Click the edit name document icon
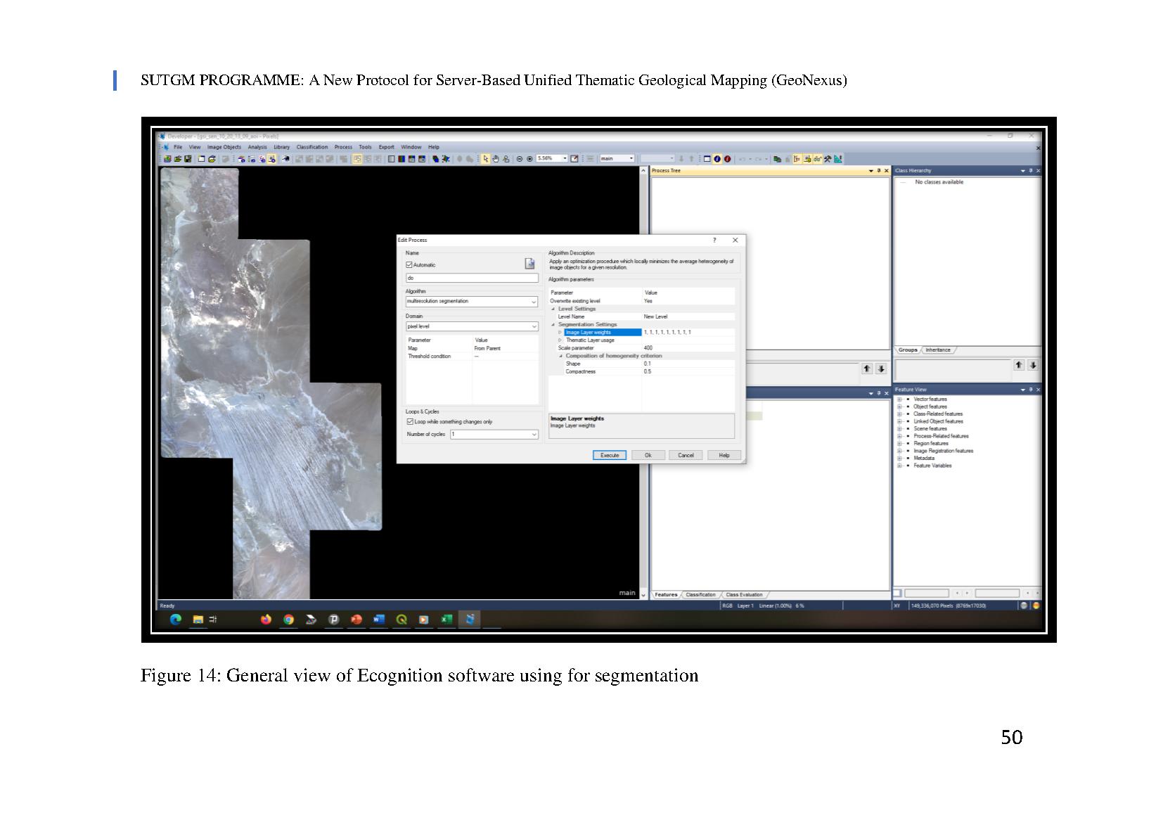 click(x=529, y=264)
